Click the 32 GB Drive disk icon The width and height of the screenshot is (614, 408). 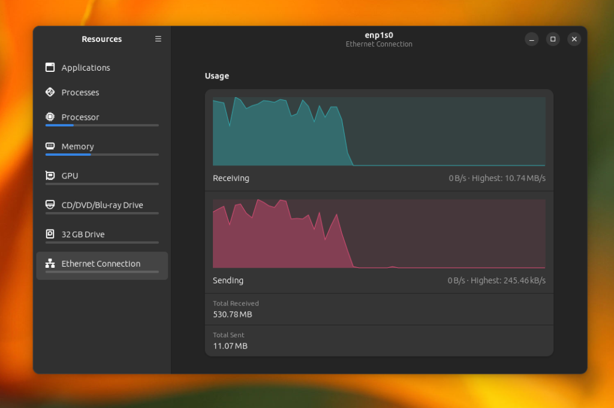click(50, 234)
